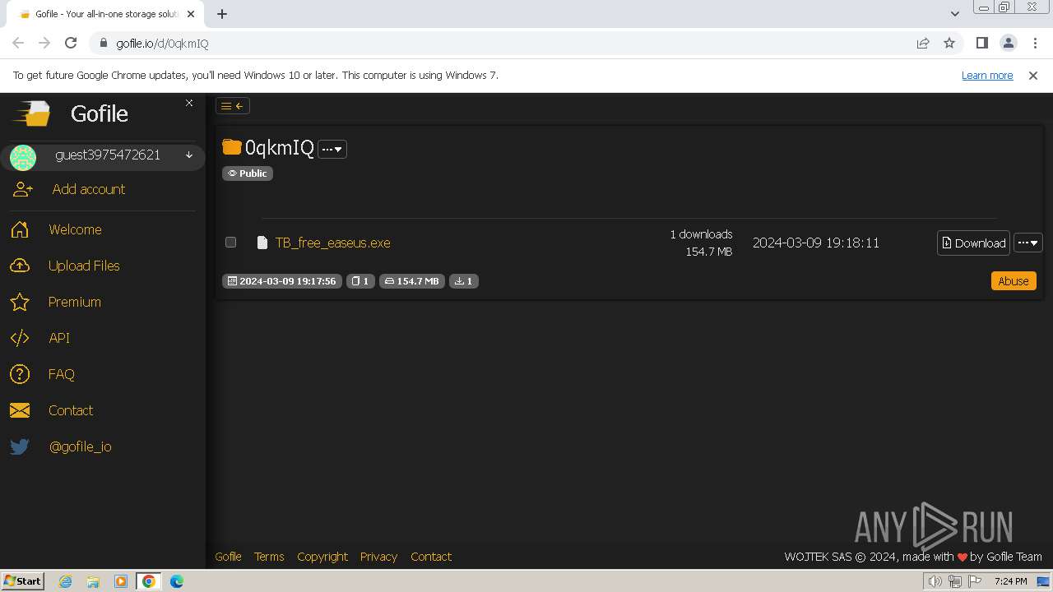Click the 2024-03-09 19:17:56 date badge
The image size is (1053, 592).
coord(282,281)
